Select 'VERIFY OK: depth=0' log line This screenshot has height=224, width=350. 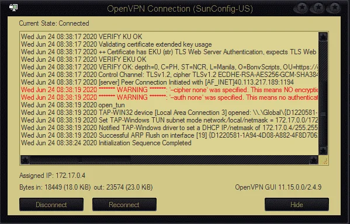click(169, 67)
